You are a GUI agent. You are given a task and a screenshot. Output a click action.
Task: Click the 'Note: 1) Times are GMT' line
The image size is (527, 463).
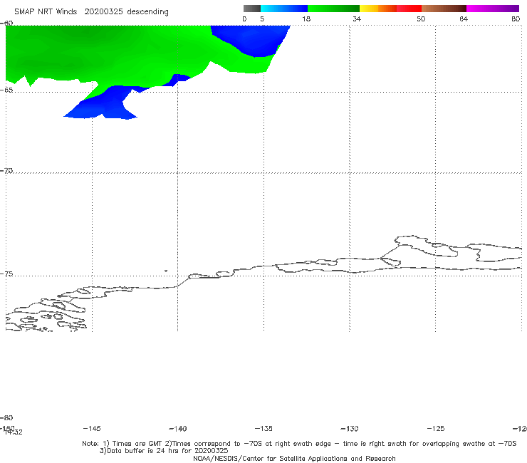pyautogui.click(x=299, y=444)
